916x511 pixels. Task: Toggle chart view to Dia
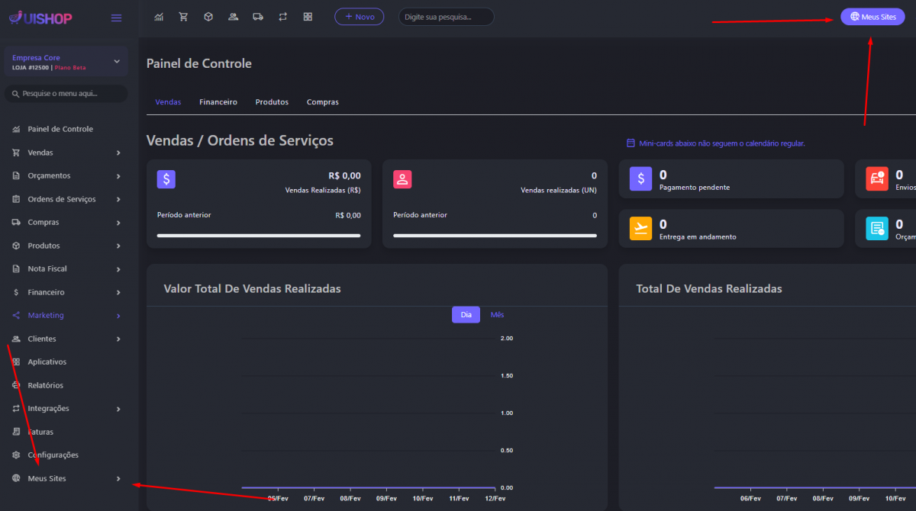tap(466, 315)
